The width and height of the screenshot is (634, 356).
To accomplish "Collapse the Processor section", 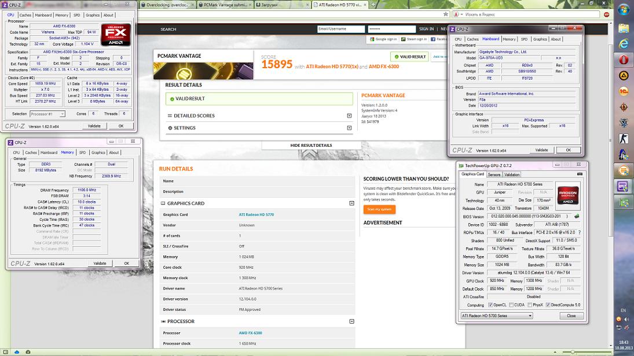I will click(352, 321).
